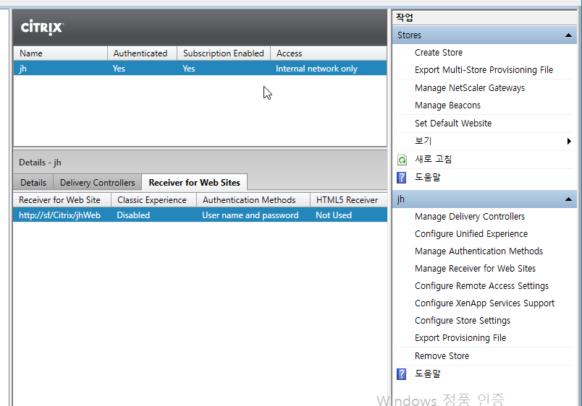Open Configure Store Settings
The height and width of the screenshot is (406, 582).
[463, 321]
